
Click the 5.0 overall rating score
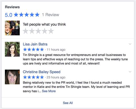pyautogui.click(x=9, y=15)
